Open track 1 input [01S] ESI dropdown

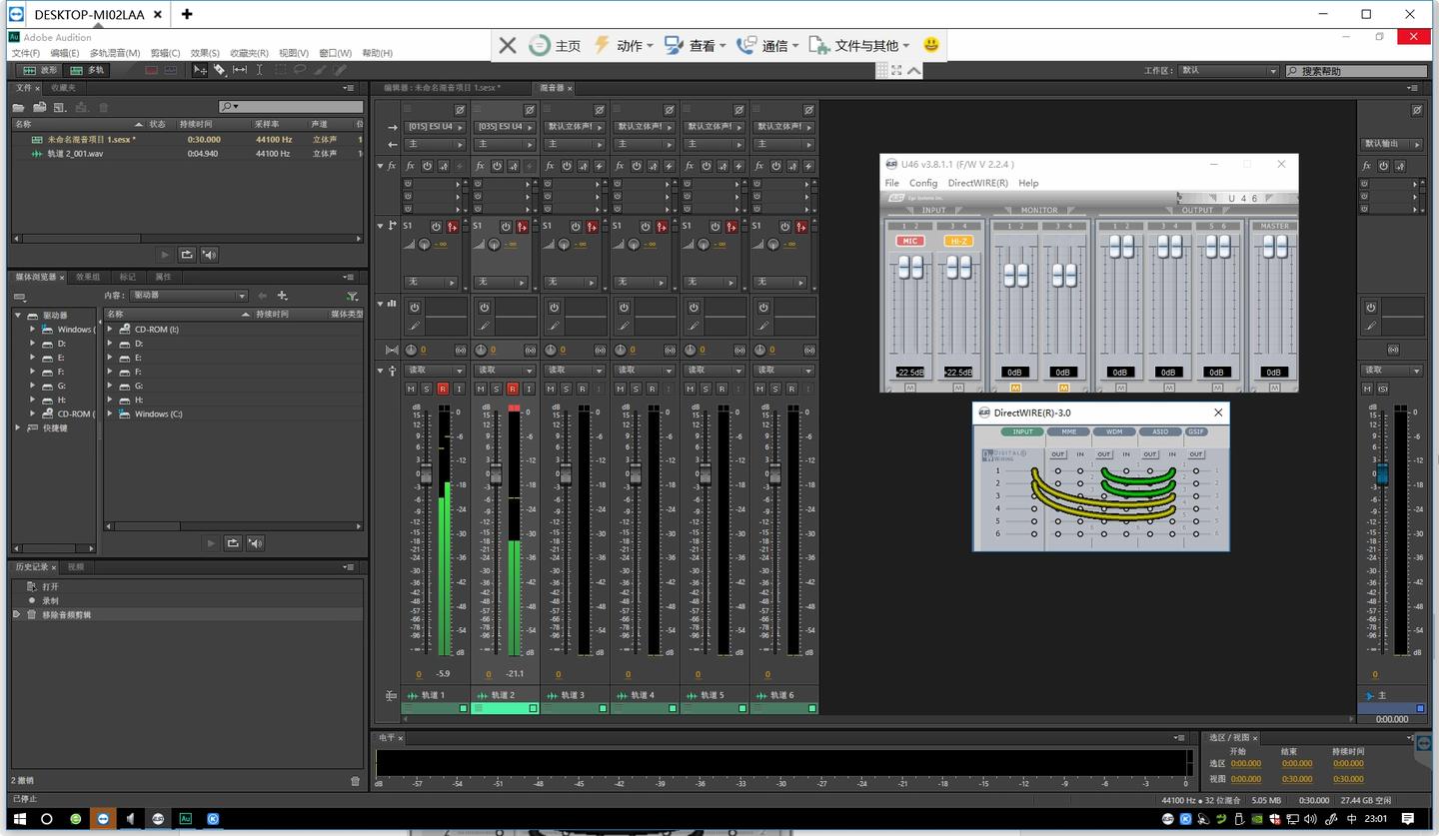click(x=435, y=127)
